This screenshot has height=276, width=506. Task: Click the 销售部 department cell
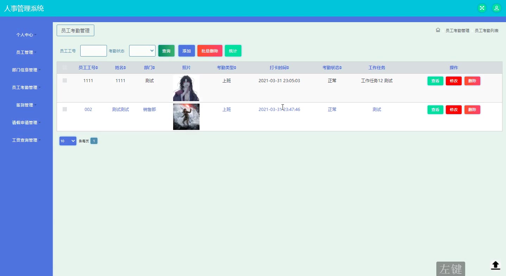(150, 110)
